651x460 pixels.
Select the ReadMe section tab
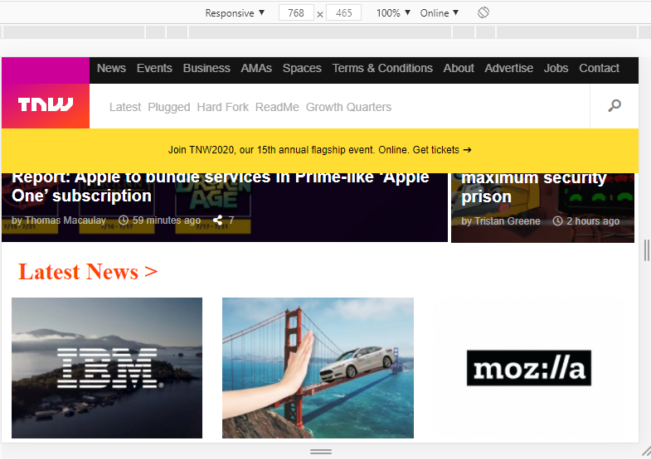click(x=277, y=107)
